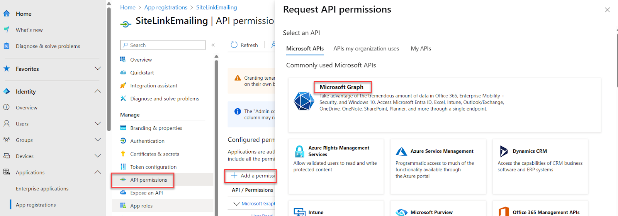The image size is (618, 216).
Task: Close the Request API permissions panel
Action: 607,10
